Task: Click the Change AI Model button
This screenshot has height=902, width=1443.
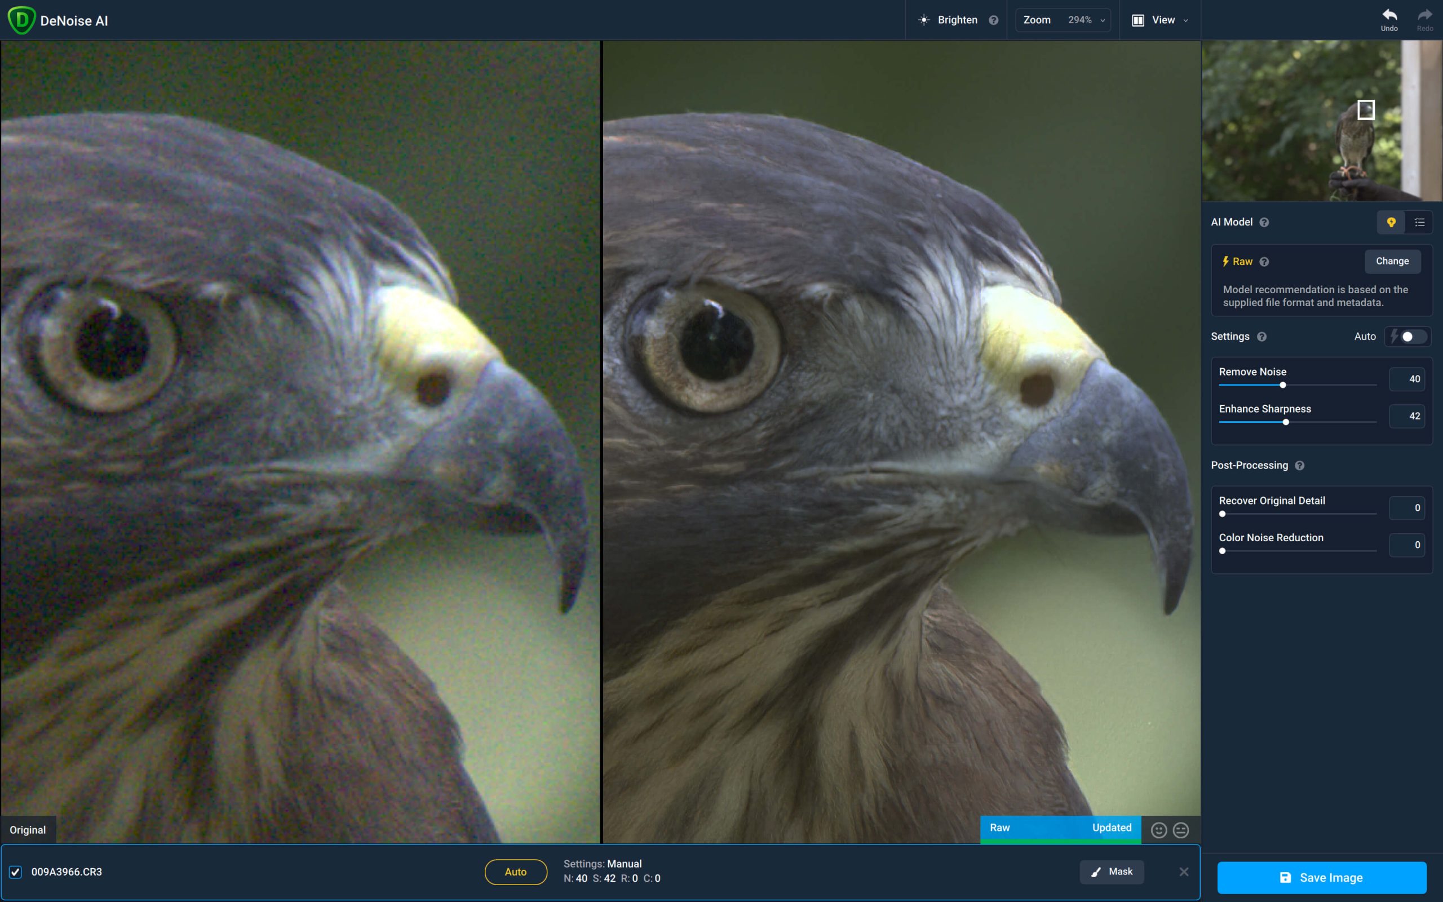Action: click(1392, 261)
